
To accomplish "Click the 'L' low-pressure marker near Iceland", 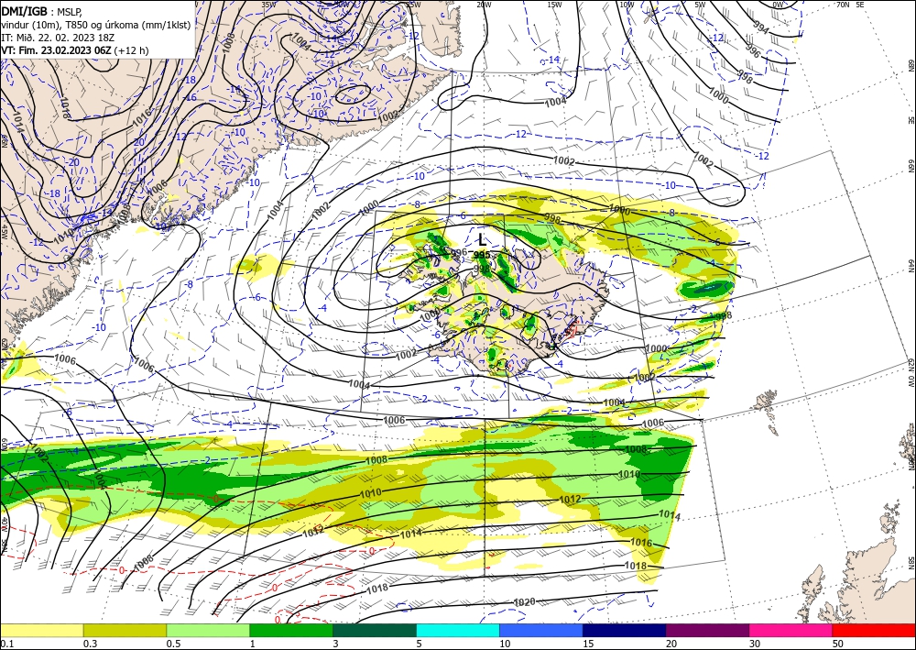I will [x=482, y=239].
